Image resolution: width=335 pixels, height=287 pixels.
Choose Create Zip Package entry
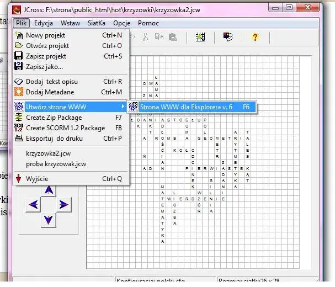point(71,118)
